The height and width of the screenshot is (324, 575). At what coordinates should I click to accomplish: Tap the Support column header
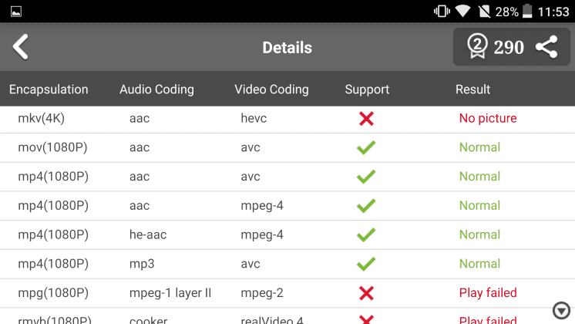click(367, 89)
